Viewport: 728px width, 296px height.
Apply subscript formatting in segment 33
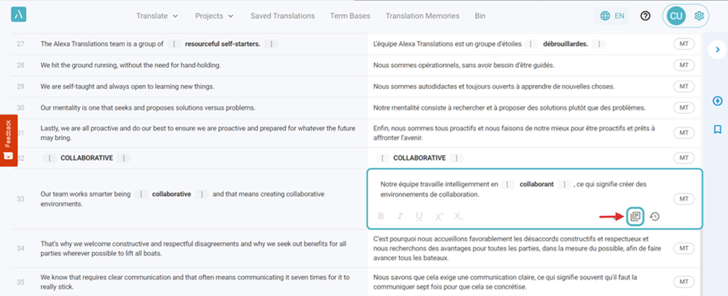point(458,216)
